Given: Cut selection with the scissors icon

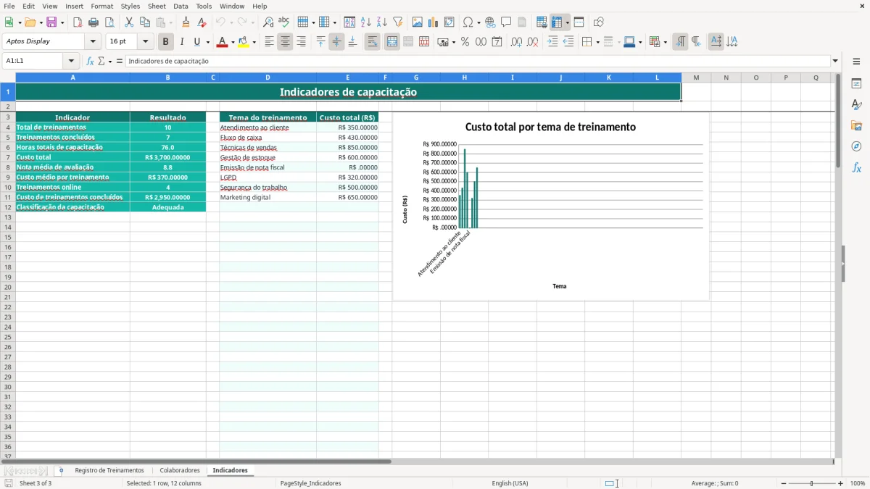Looking at the screenshot, I should pos(129,22).
